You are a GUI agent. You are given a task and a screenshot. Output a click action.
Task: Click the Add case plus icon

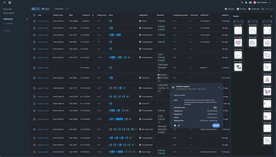(226, 9)
